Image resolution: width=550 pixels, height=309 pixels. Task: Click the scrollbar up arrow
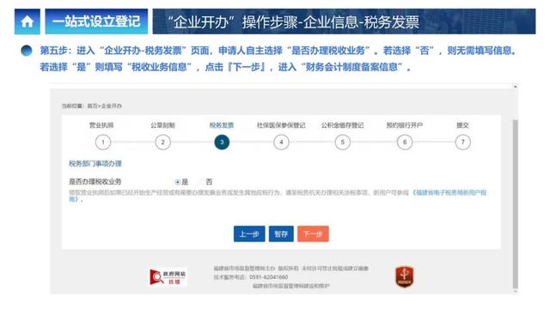point(516,87)
